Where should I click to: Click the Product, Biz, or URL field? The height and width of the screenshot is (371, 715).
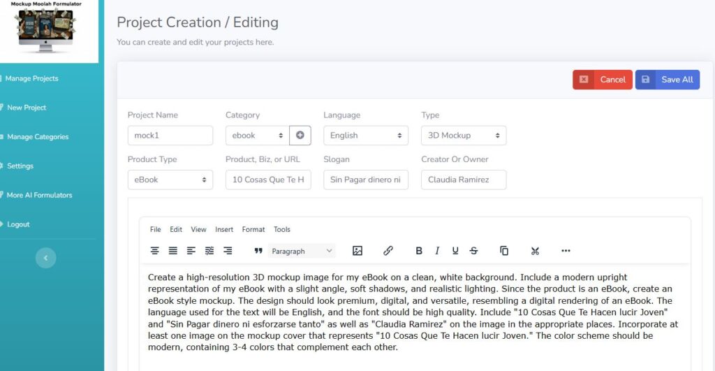(268, 180)
